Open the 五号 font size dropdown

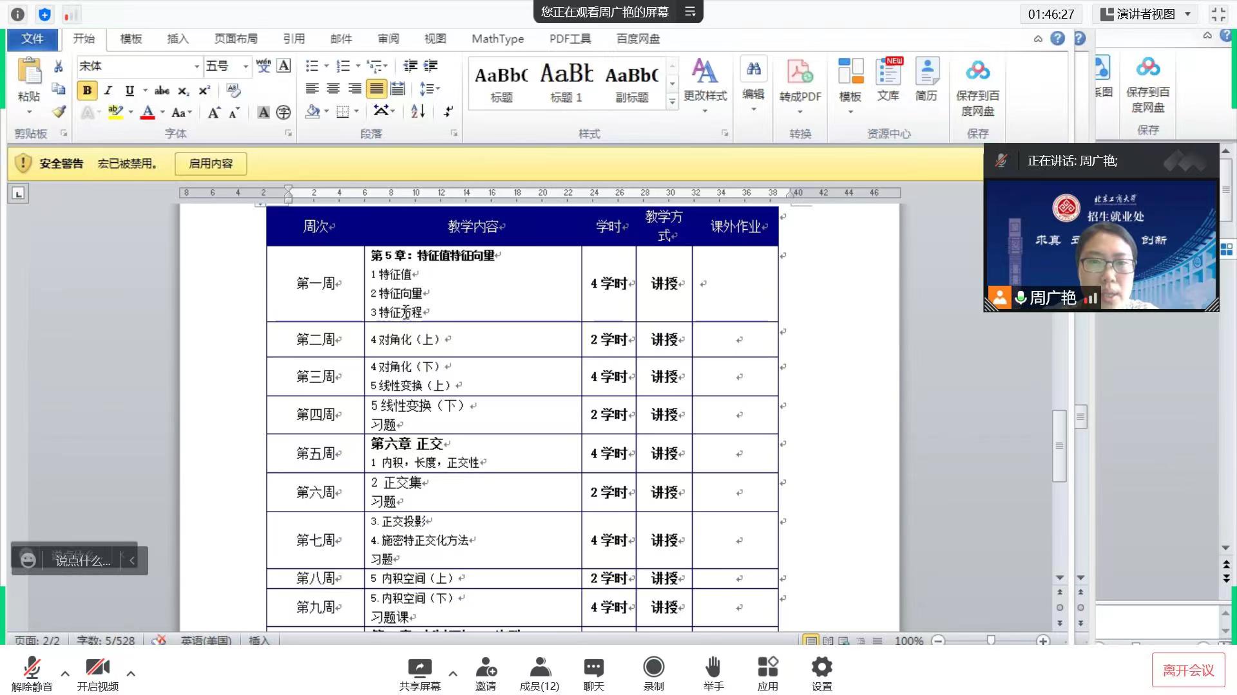(245, 66)
